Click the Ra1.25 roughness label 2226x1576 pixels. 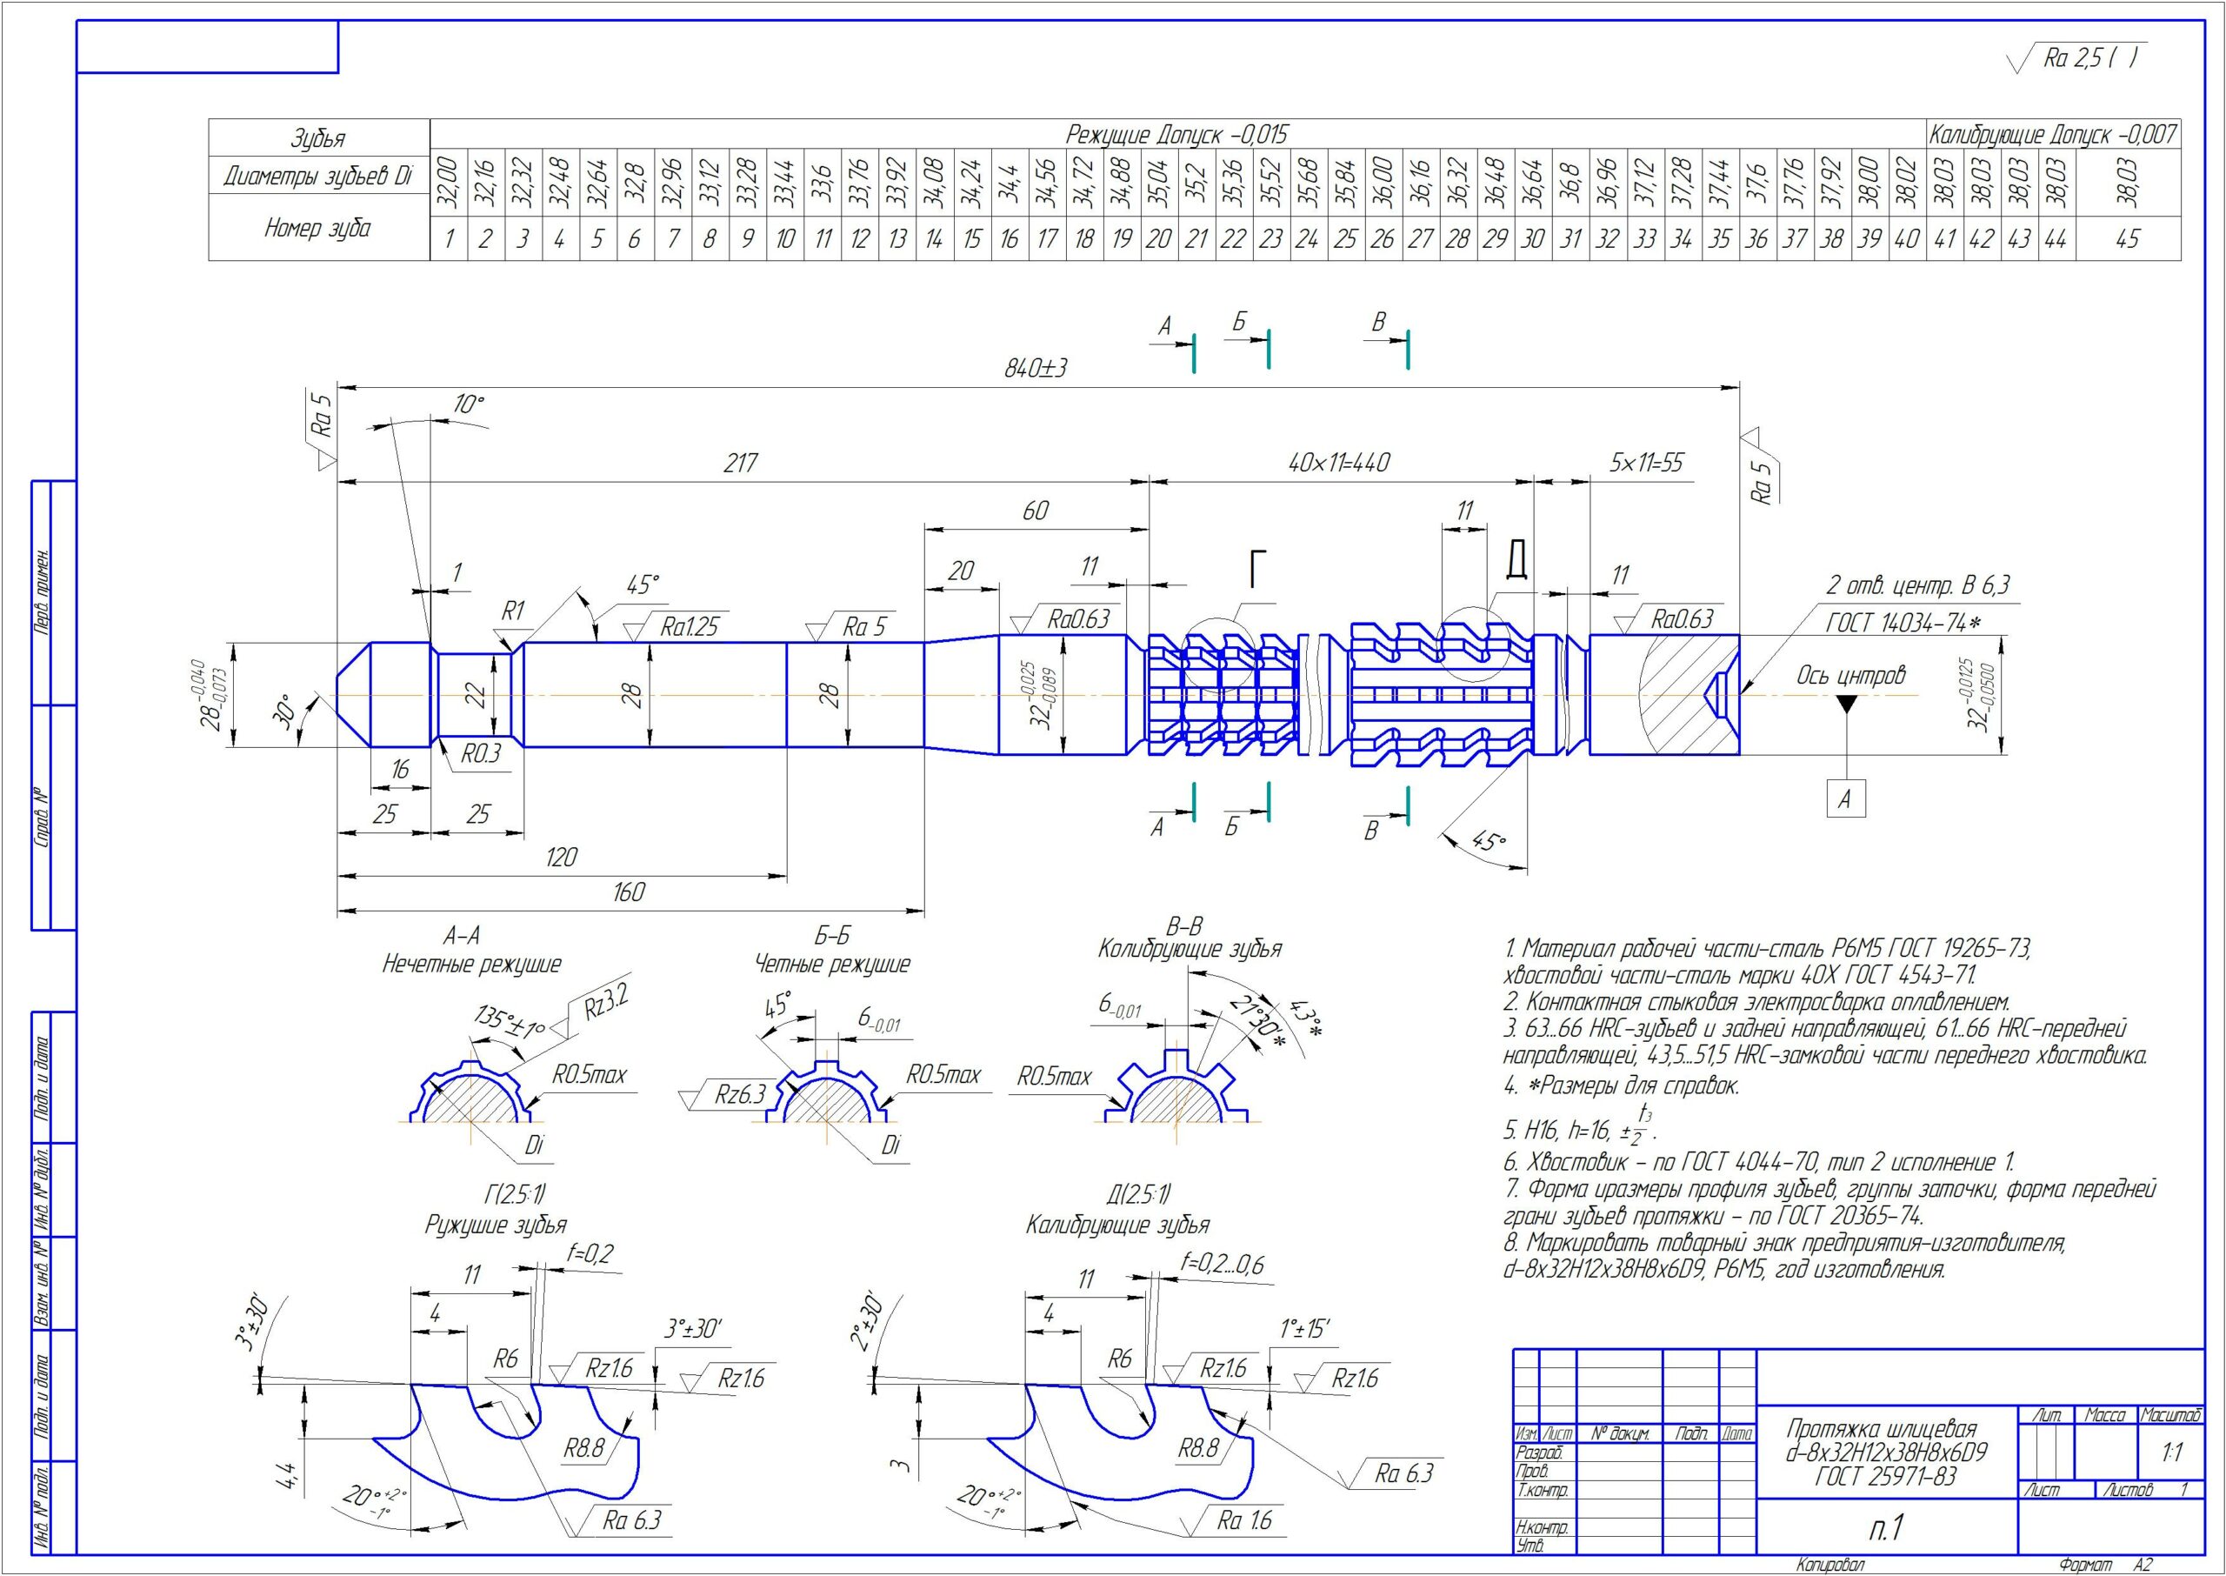(689, 627)
